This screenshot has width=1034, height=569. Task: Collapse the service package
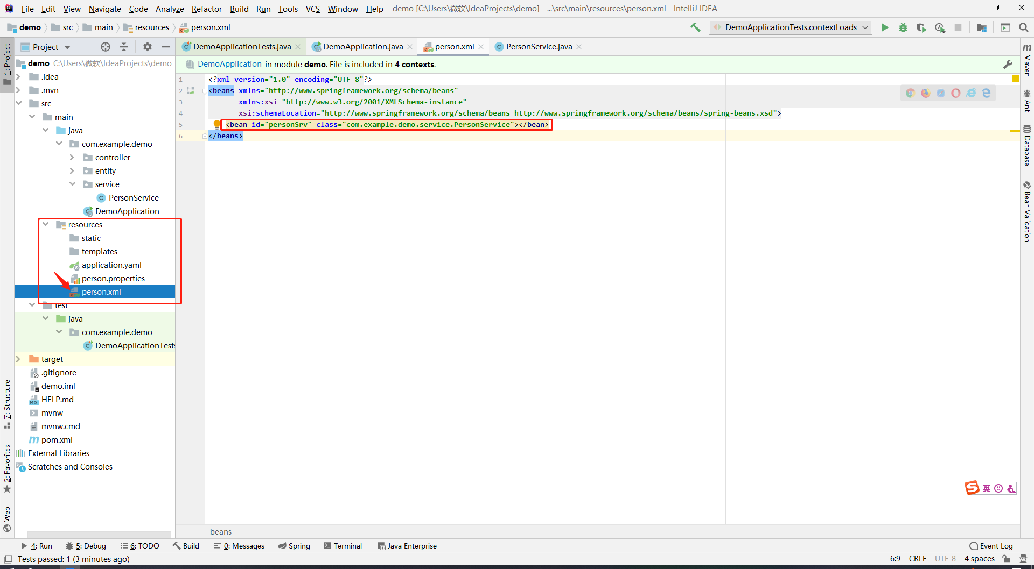73,184
